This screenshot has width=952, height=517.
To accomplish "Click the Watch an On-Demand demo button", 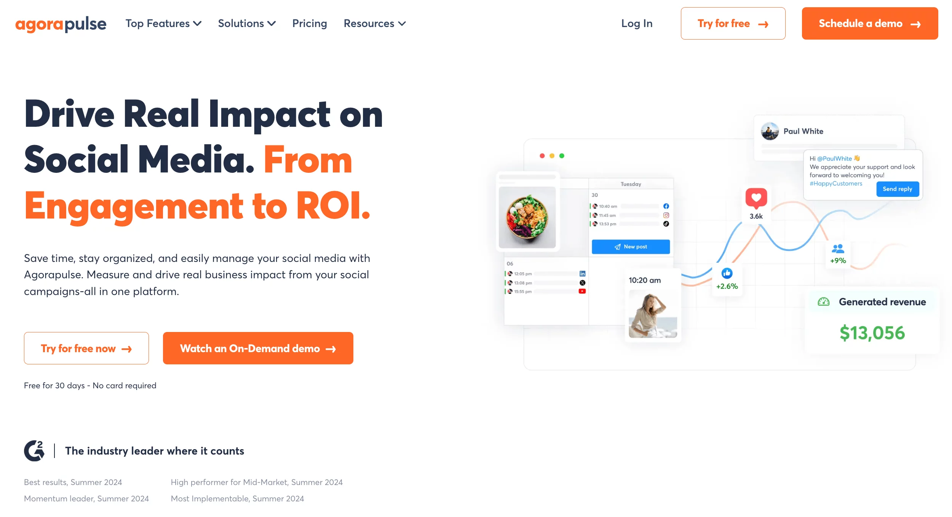I will pyautogui.click(x=258, y=348).
